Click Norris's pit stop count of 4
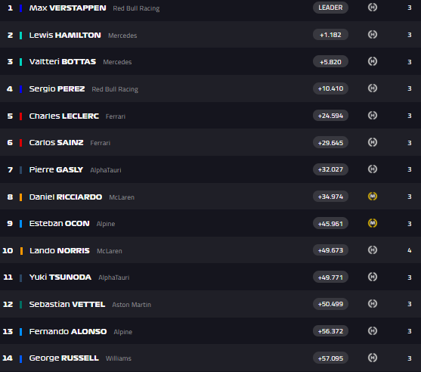 (409, 250)
